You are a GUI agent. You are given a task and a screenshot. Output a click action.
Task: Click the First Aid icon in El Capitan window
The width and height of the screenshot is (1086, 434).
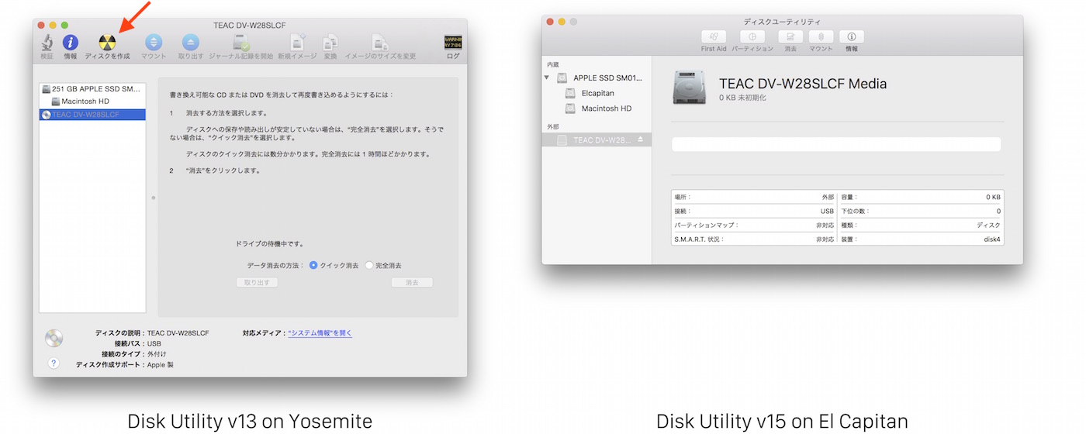(714, 36)
